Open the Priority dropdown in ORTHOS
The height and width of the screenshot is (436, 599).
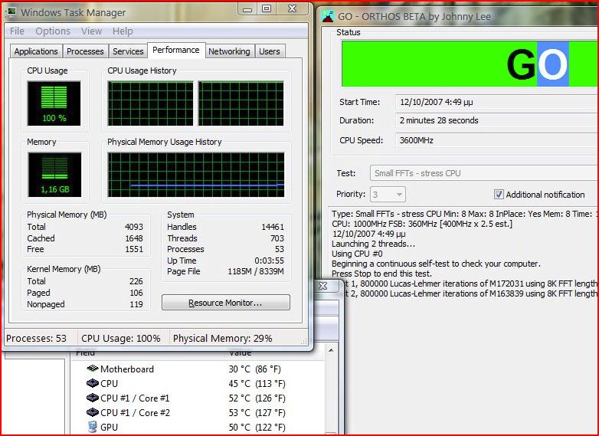[388, 195]
